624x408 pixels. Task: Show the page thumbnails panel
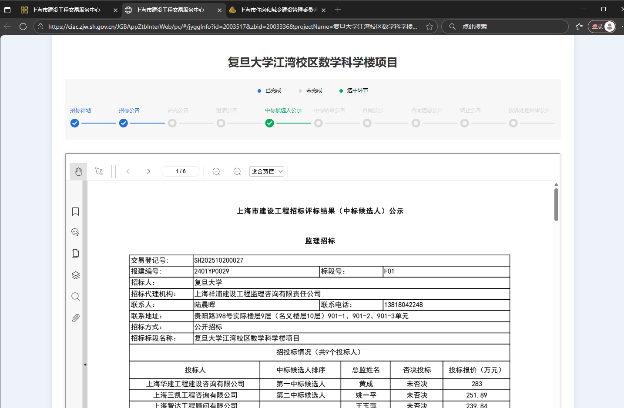pos(75,254)
